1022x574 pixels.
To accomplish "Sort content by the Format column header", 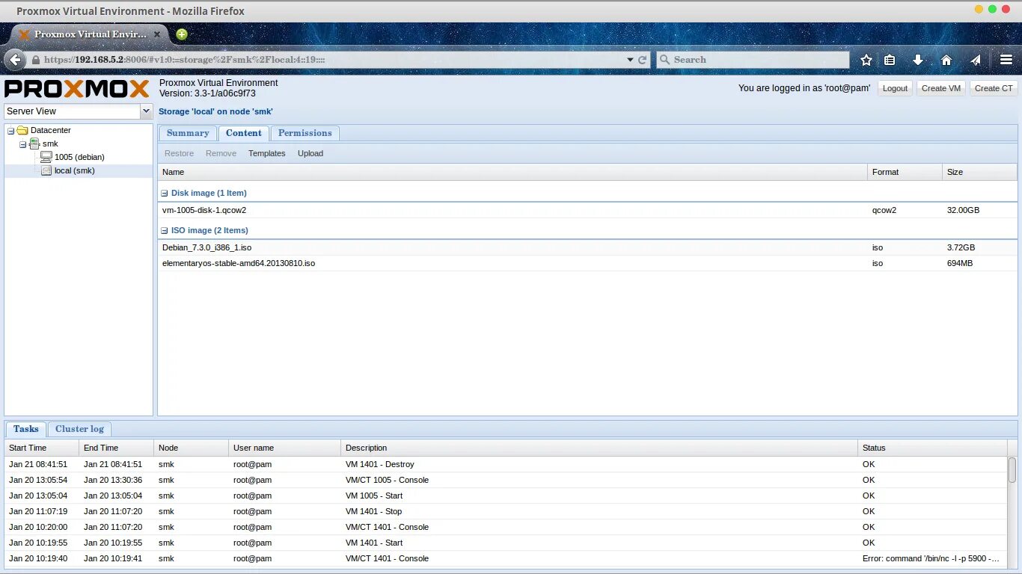I will (x=905, y=172).
